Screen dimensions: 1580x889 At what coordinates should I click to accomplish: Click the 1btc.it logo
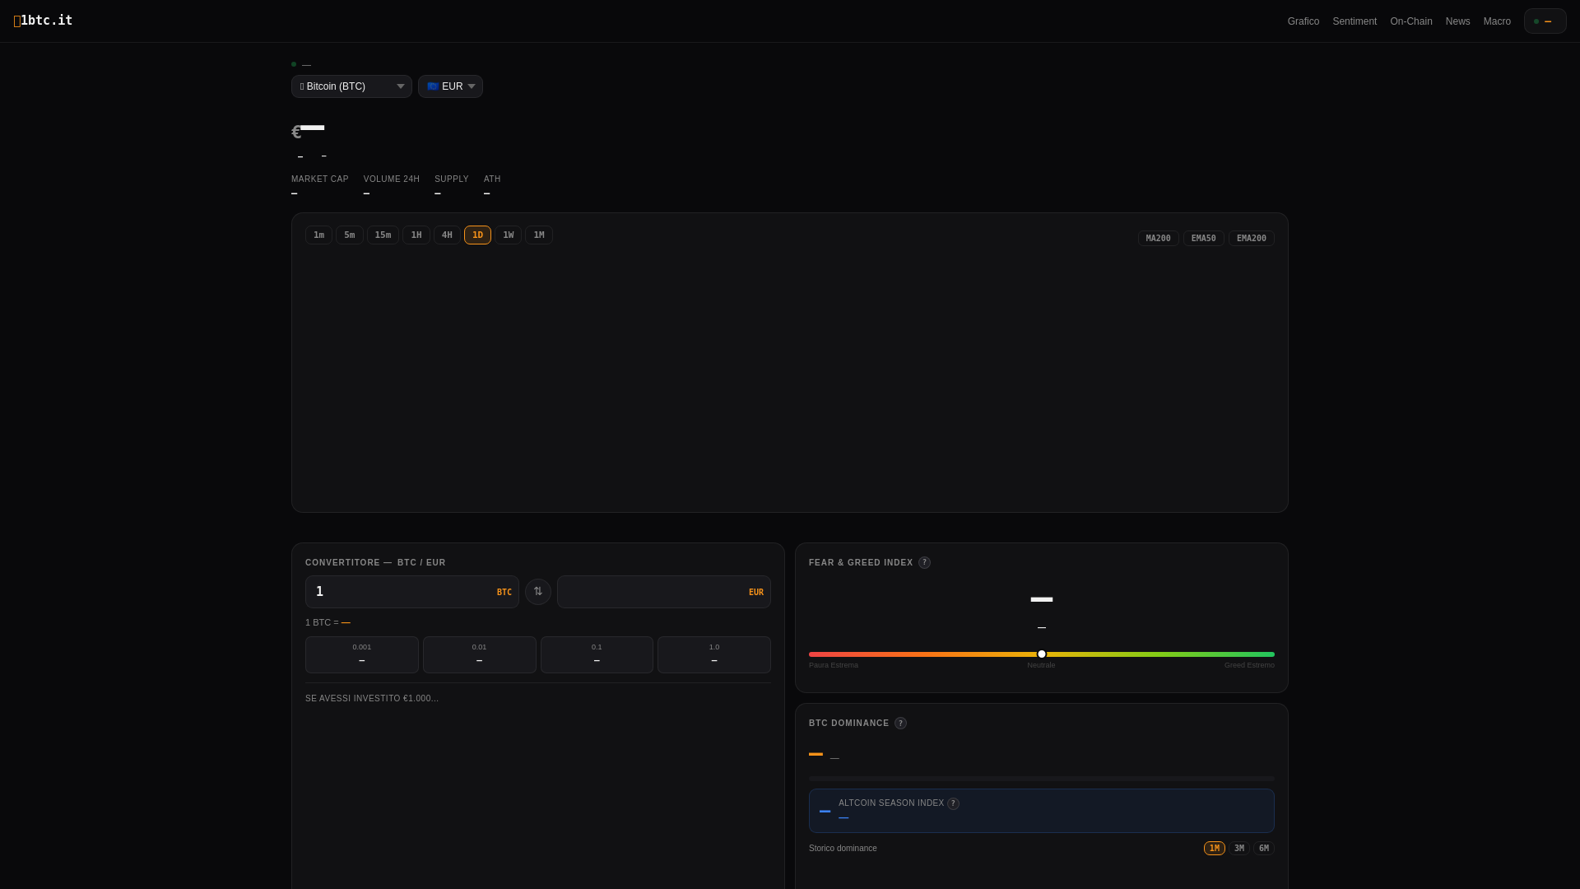coord(43,21)
